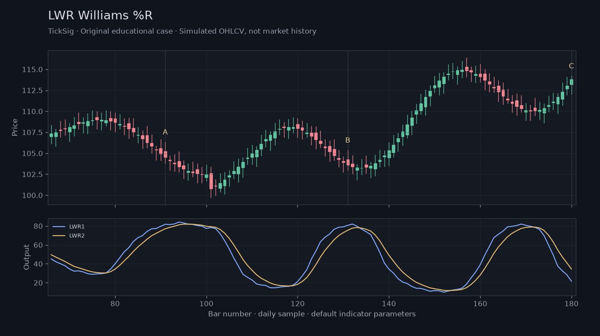600x336 pixels.
Task: Click bar number 140 on x-axis
Action: pos(389,303)
